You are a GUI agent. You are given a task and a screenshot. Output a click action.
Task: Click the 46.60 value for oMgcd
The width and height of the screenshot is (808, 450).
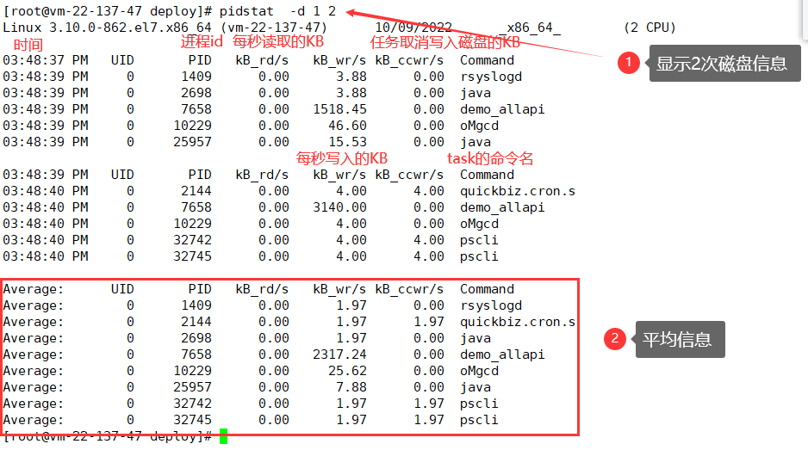347,126
